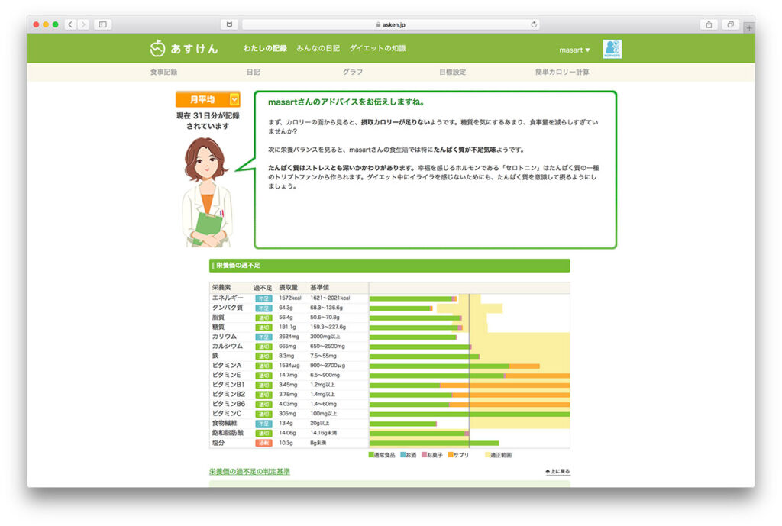Viewport: 782px width, 526px height.
Task: Switch to the グラフ tab
Action: pos(352,73)
